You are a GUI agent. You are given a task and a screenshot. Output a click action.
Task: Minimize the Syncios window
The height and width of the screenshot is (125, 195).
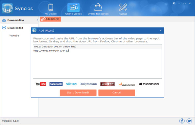tap(179, 4)
